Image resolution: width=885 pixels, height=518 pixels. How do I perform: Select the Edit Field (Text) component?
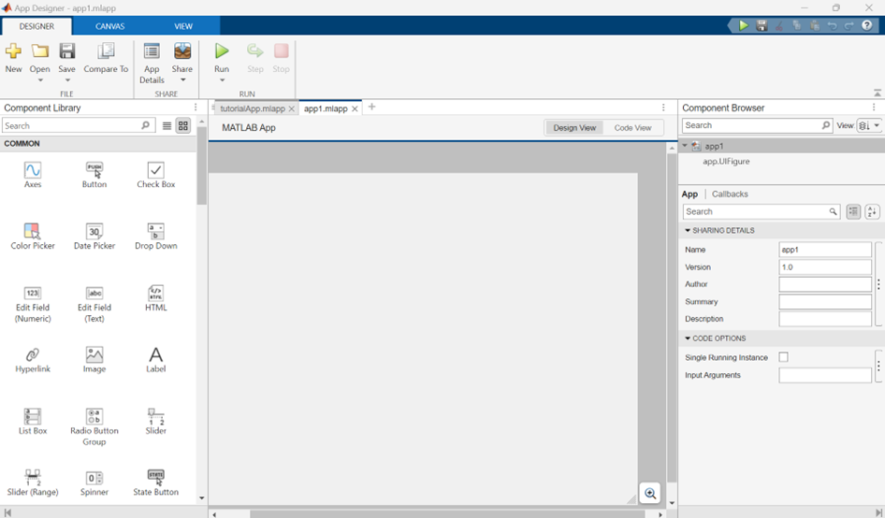click(94, 304)
